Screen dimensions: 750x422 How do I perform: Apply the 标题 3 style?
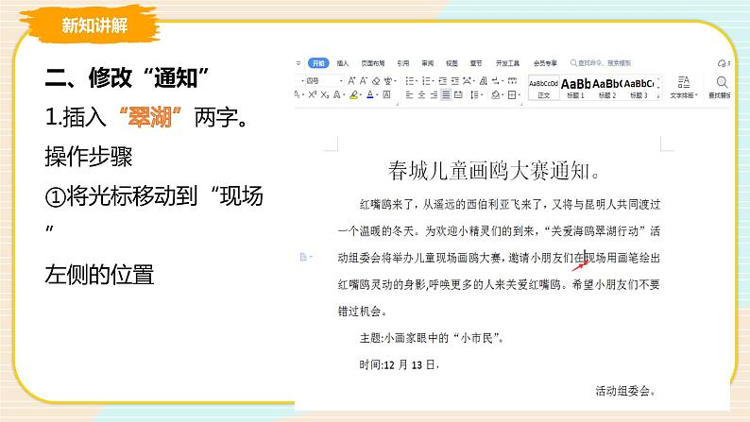639,88
